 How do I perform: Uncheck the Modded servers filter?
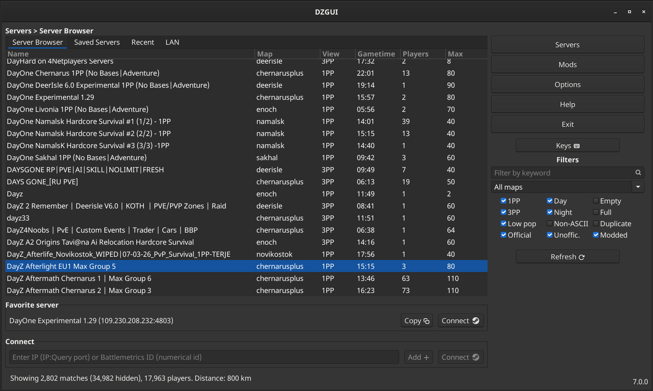[596, 235]
